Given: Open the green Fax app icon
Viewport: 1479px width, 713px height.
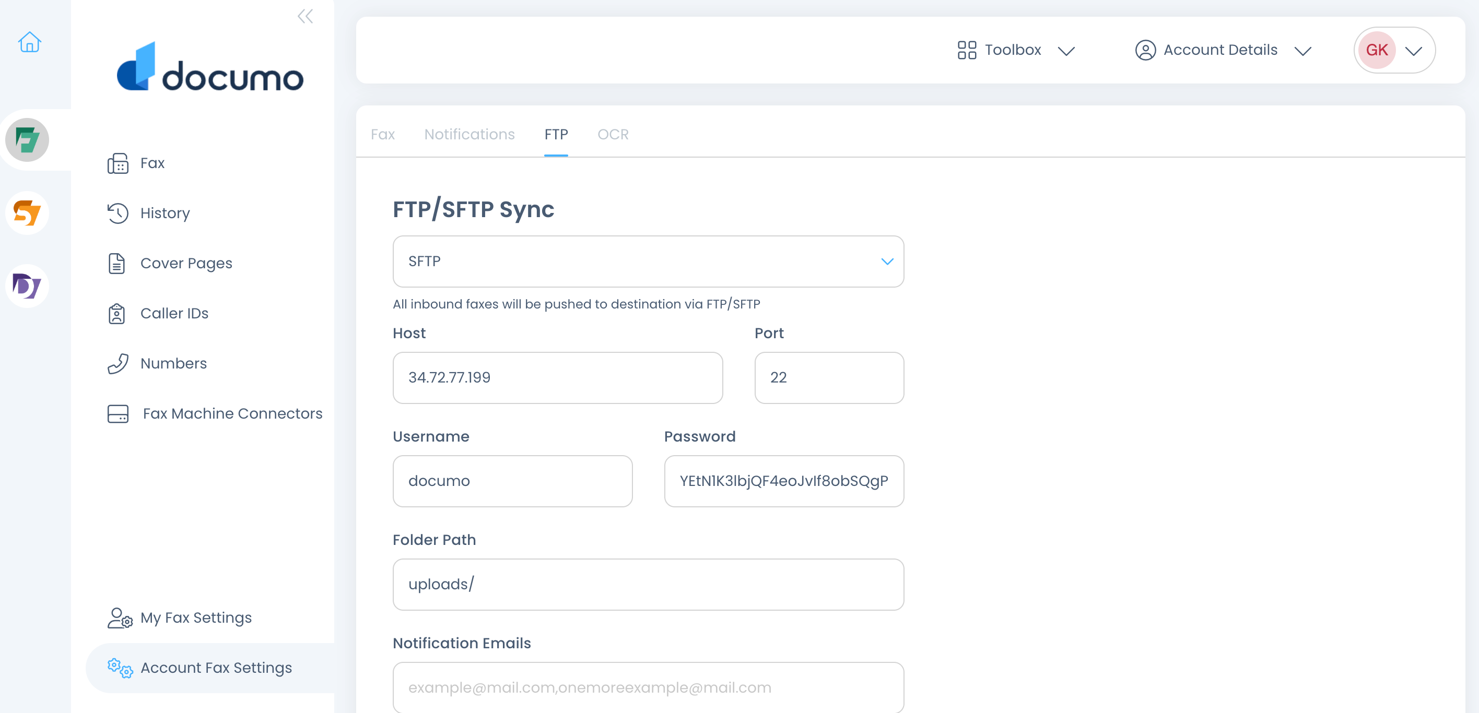Looking at the screenshot, I should pyautogui.click(x=27, y=139).
